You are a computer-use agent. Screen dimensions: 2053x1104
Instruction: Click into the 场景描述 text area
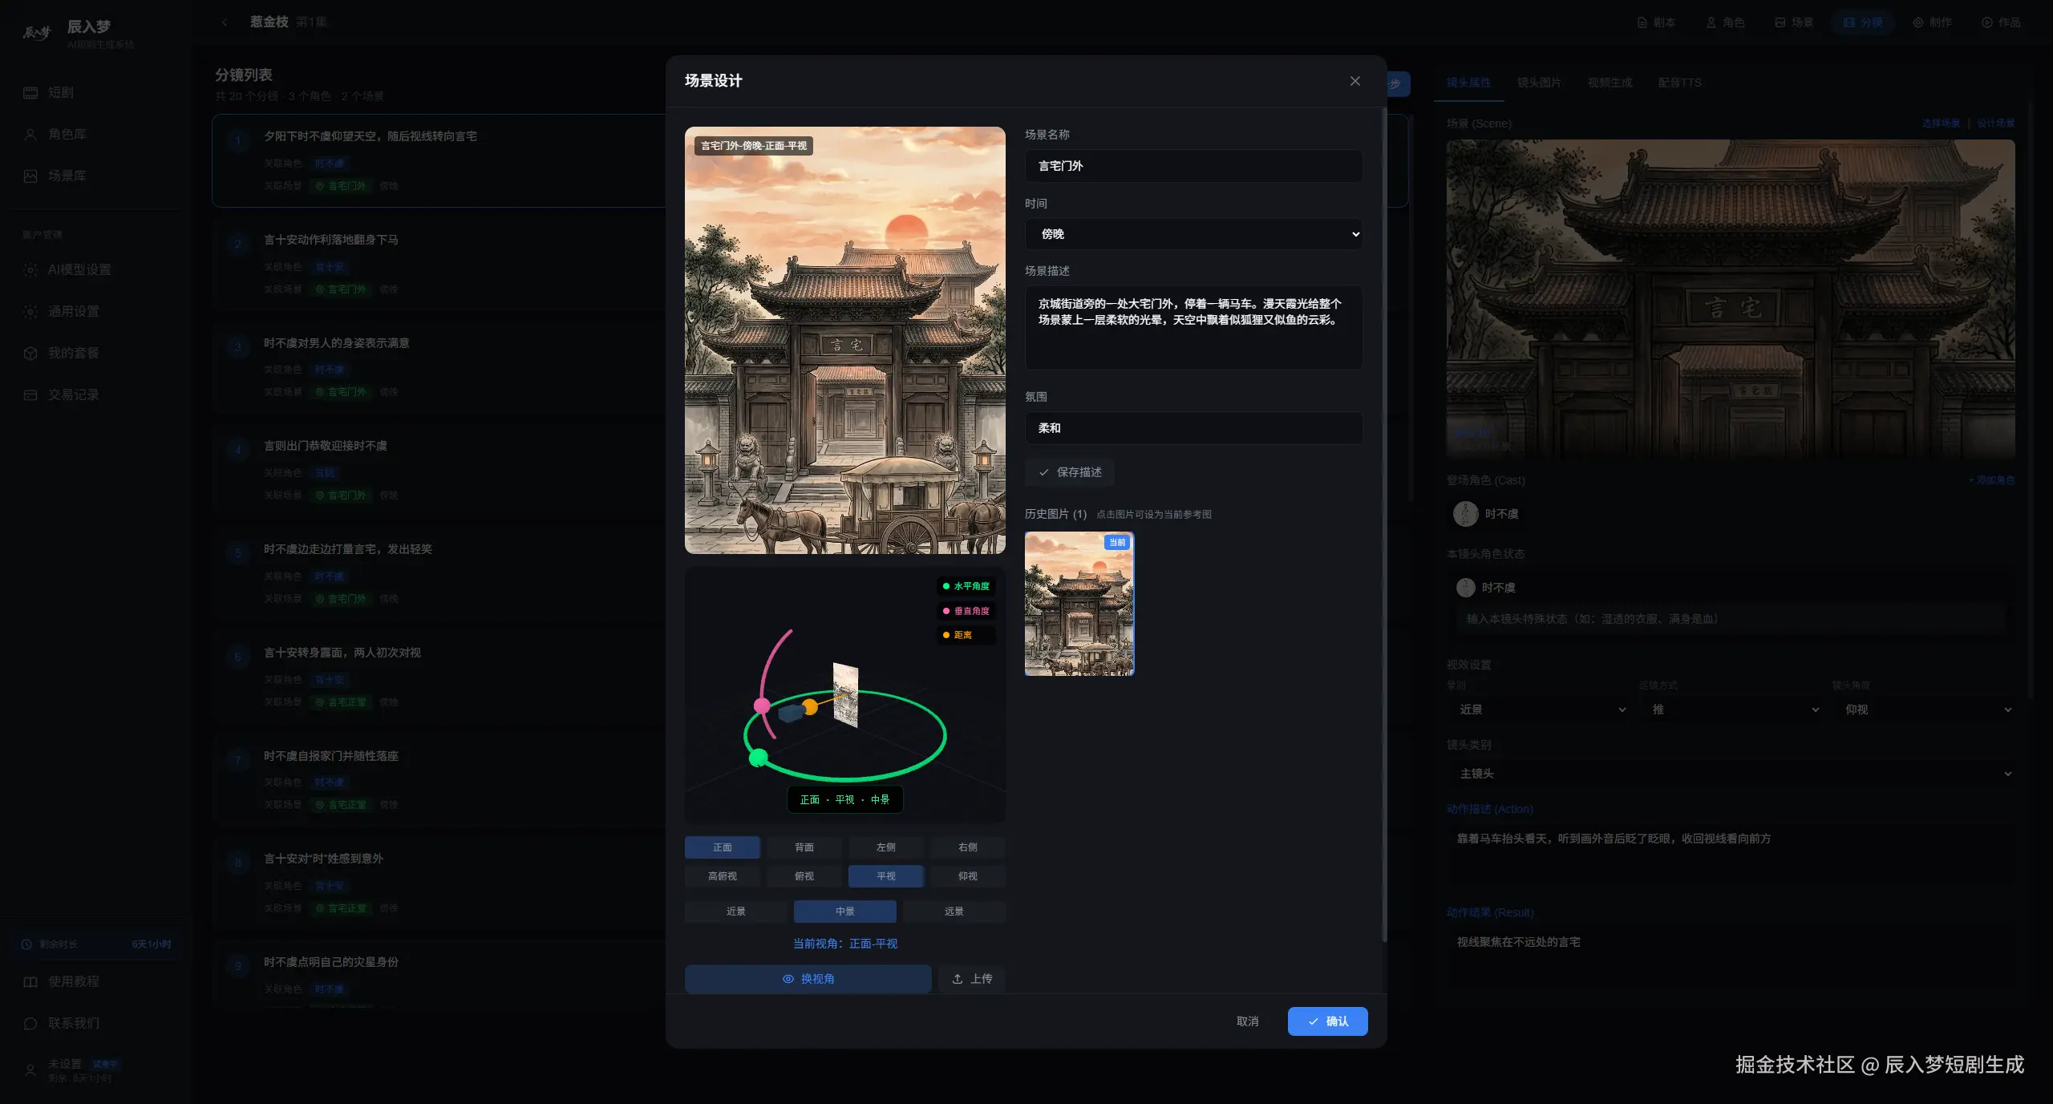(1193, 328)
